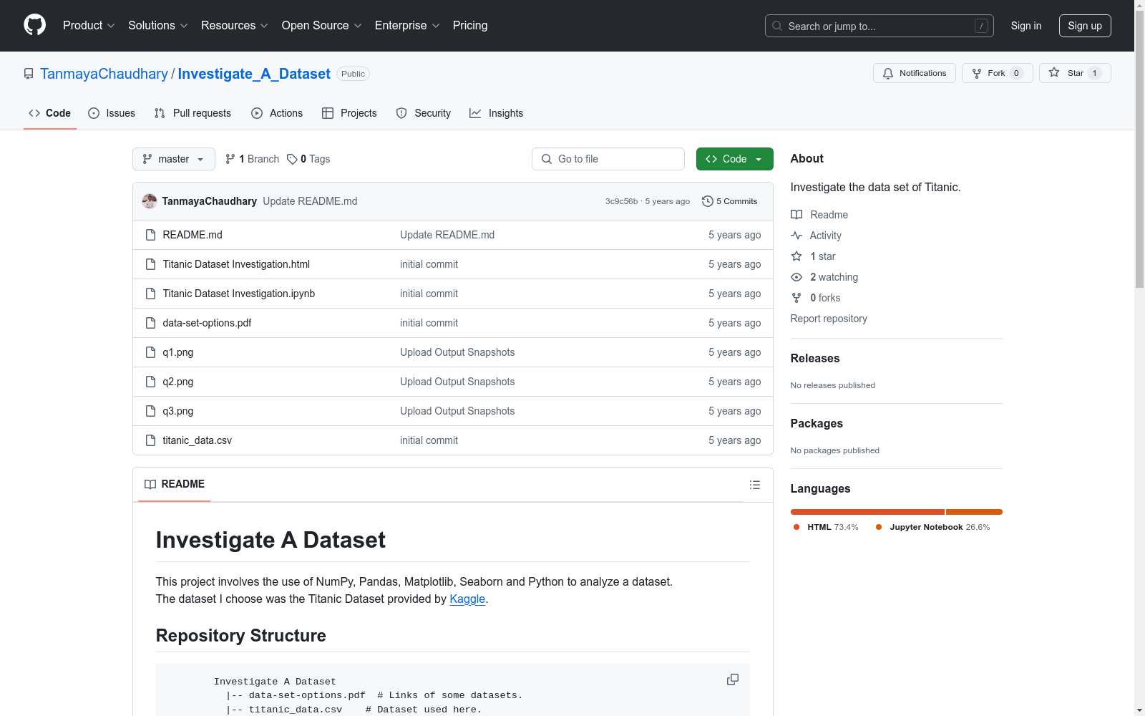Viewport: 1145px width, 716px height.
Task: Expand the Resources menu
Action: pos(235,26)
